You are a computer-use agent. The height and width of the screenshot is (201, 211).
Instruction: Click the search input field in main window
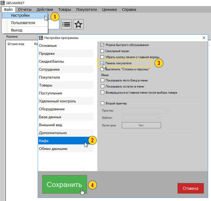tap(54, 24)
